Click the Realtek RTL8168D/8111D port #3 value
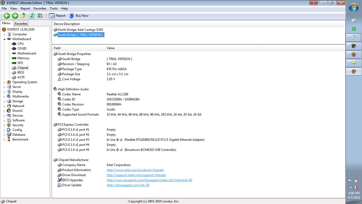This screenshot has width=362, height=204. pos(156,140)
